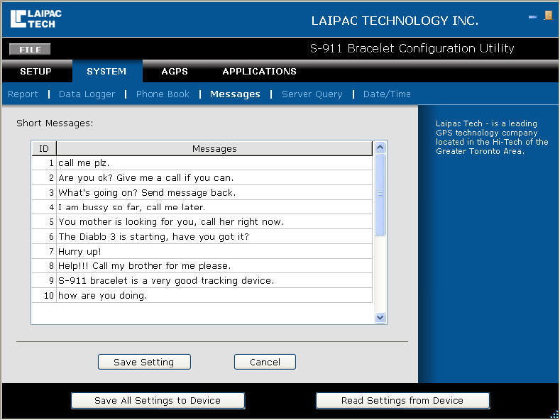Click the ID column header
The height and width of the screenshot is (420, 560).
44,148
